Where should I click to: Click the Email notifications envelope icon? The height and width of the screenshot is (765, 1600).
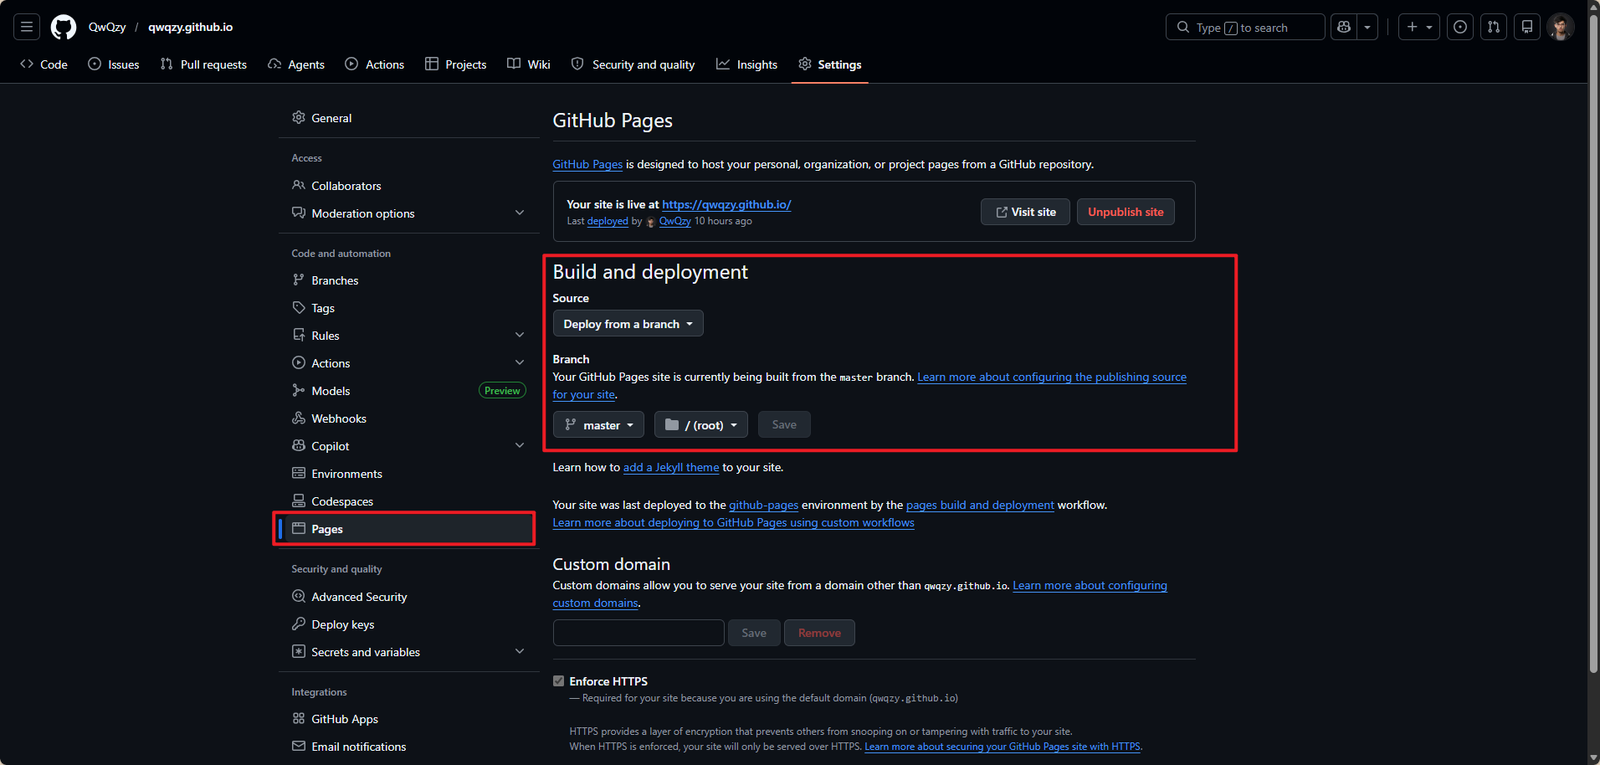point(299,746)
